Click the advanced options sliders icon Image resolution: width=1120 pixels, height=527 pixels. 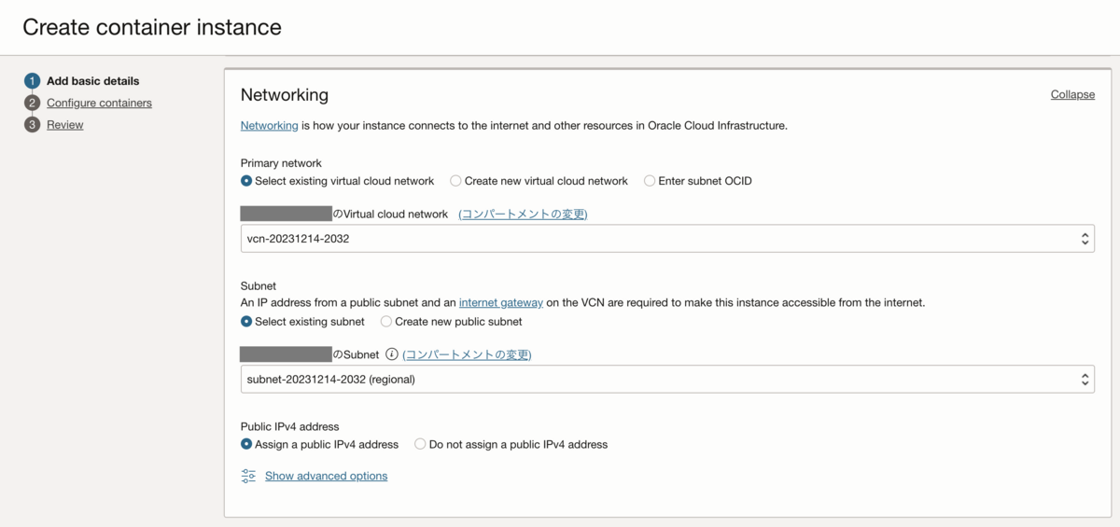248,476
